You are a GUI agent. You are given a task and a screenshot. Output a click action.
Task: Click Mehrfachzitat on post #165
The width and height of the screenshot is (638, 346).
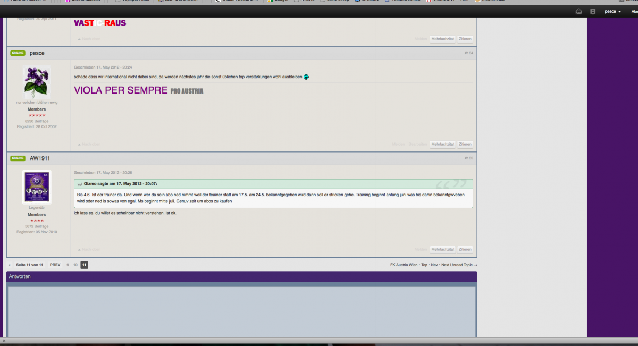click(443, 249)
